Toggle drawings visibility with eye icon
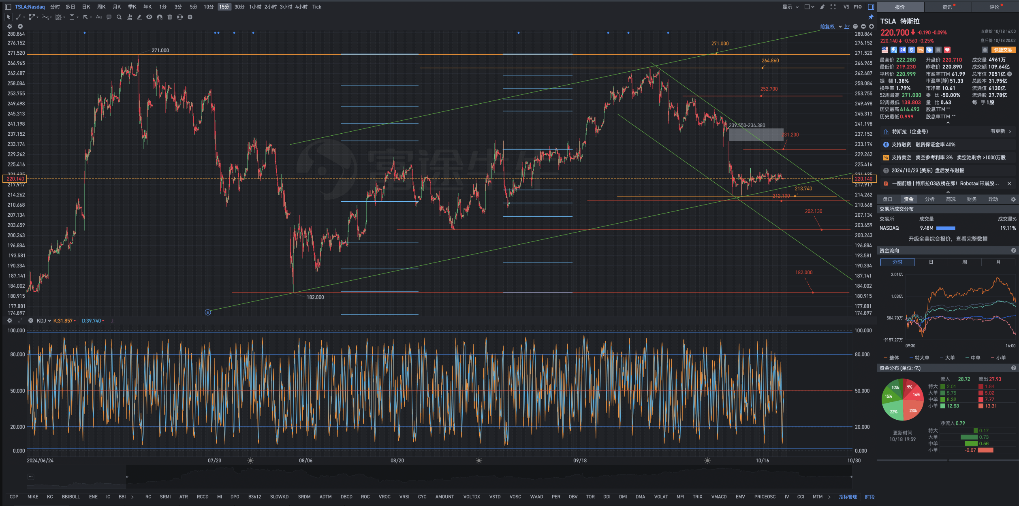Screen dimensions: 1019x506 [150, 17]
